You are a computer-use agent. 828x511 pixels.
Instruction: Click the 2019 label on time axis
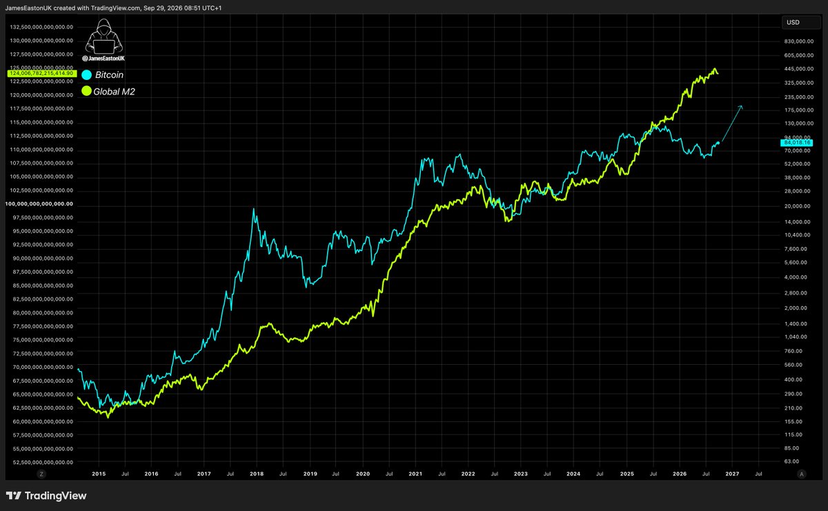(x=310, y=474)
